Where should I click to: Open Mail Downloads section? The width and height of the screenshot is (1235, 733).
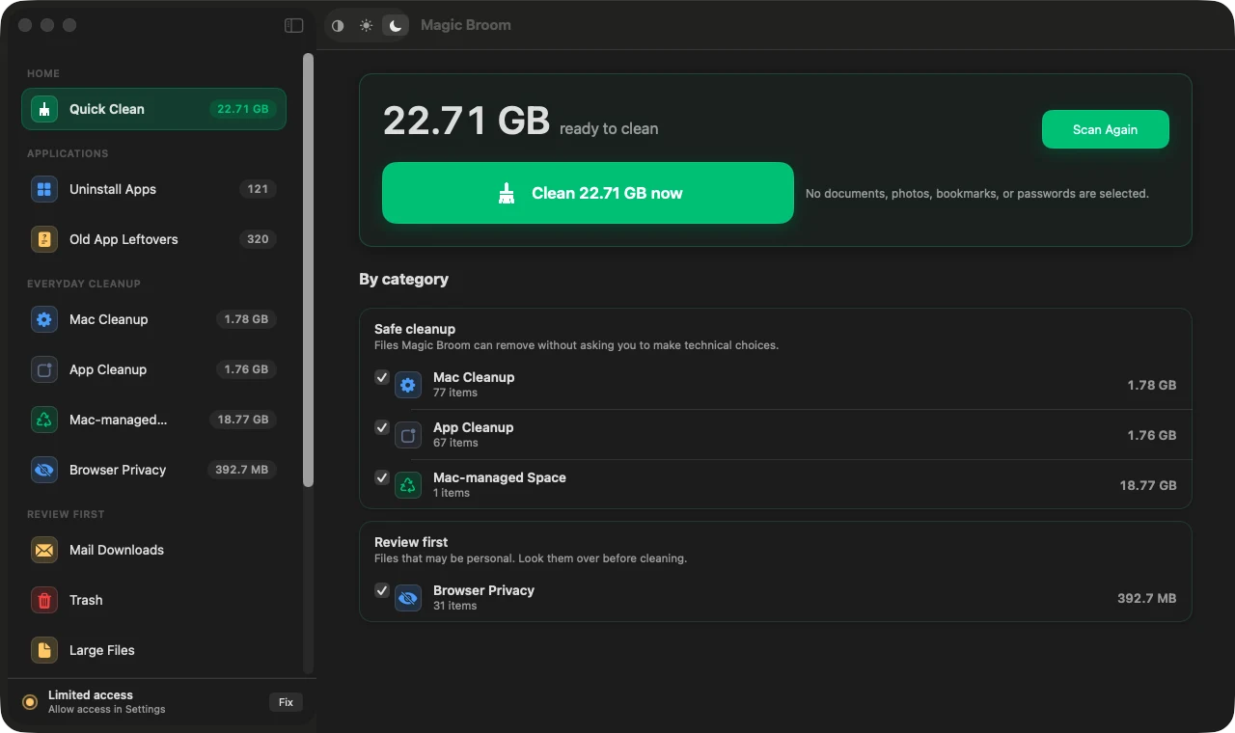point(153,550)
